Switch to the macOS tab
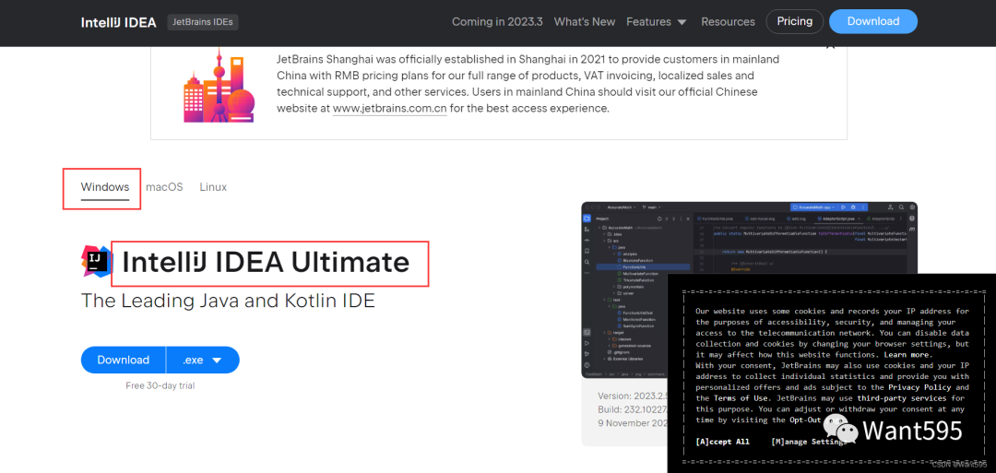996x473 pixels. pyautogui.click(x=164, y=187)
